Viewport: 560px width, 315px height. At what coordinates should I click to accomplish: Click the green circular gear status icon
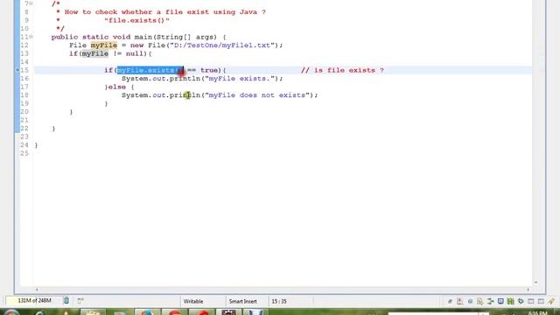click(x=521, y=301)
